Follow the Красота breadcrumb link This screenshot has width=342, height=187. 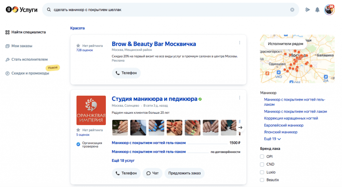click(77, 28)
